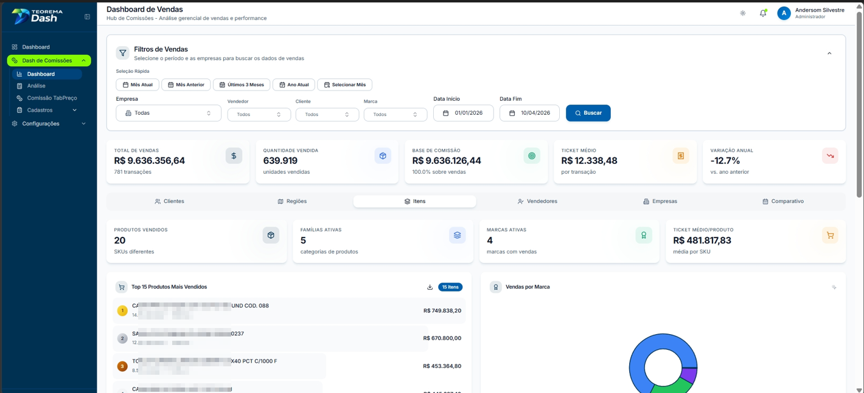Viewport: 864px width, 393px height.
Task: Open the Vendedor dropdown
Action: coord(259,114)
